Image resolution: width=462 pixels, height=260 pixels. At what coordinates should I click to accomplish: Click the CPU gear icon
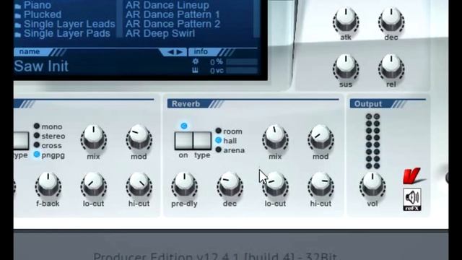196,61
